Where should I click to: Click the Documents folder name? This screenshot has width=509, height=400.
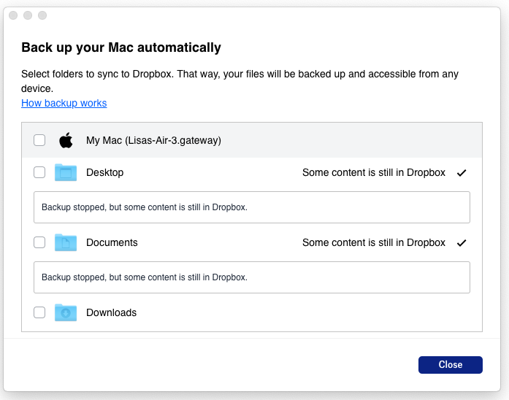click(112, 242)
